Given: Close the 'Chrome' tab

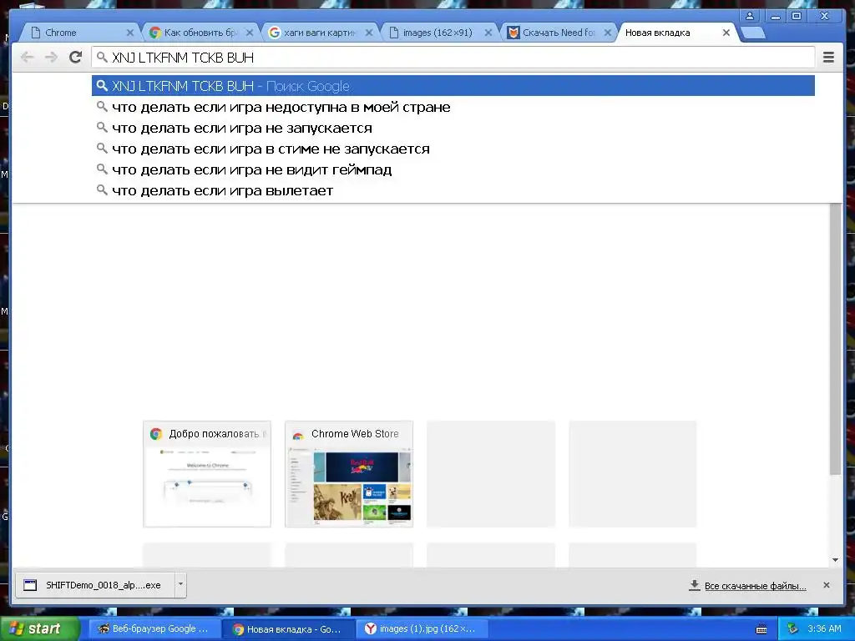Looking at the screenshot, I should 129,33.
